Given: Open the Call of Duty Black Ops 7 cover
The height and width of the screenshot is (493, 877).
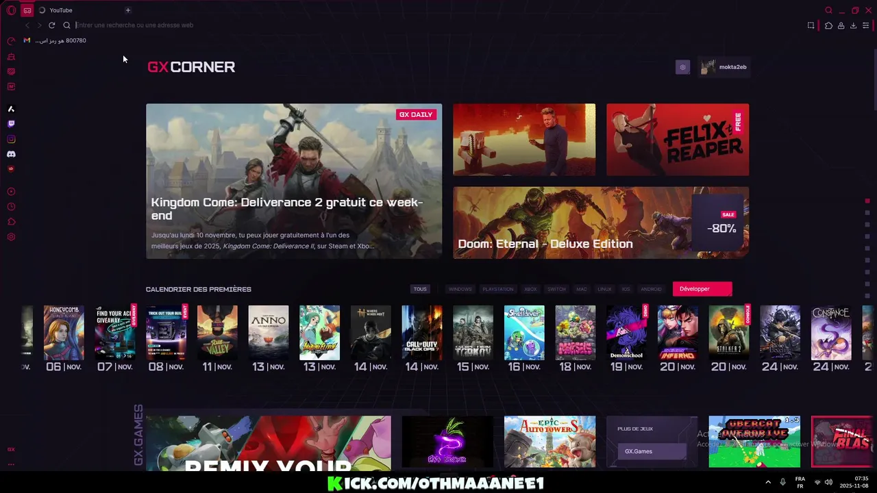Looking at the screenshot, I should point(422,333).
